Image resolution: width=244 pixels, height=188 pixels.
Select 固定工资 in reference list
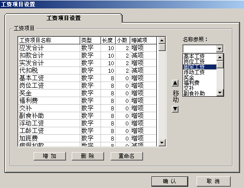(200, 67)
